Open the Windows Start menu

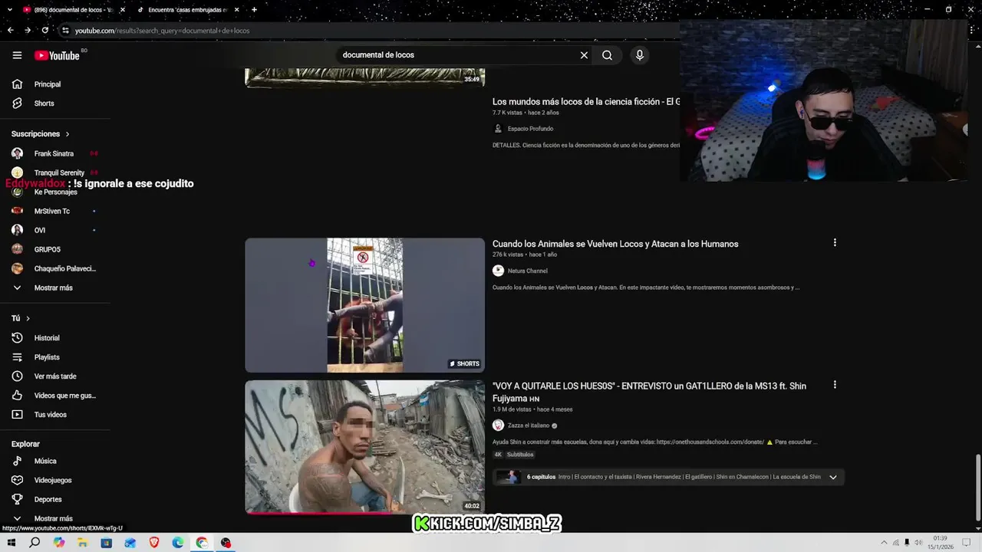[12, 543]
